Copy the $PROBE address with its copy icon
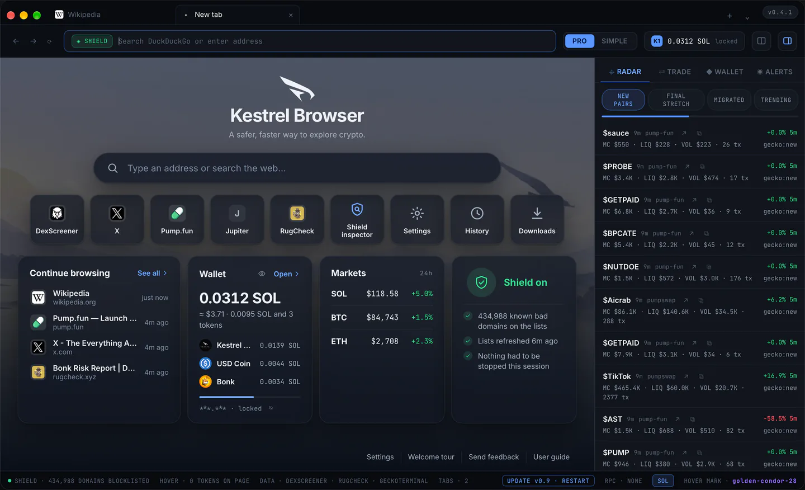This screenshot has height=490, width=805. [702, 167]
